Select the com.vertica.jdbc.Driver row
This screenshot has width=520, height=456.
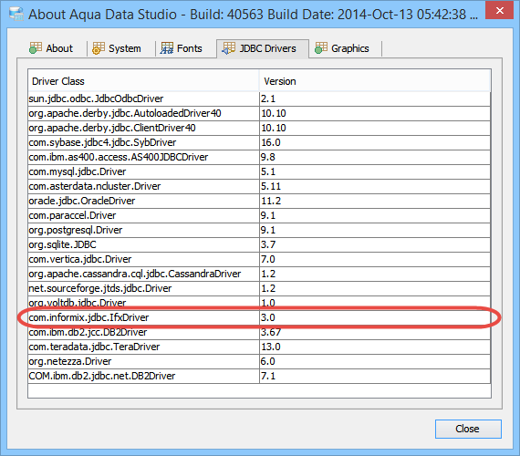[x=259, y=259]
